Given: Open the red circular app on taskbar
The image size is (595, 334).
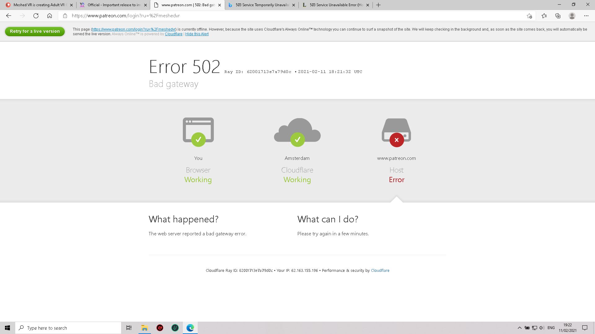Looking at the screenshot, I should pyautogui.click(x=160, y=328).
